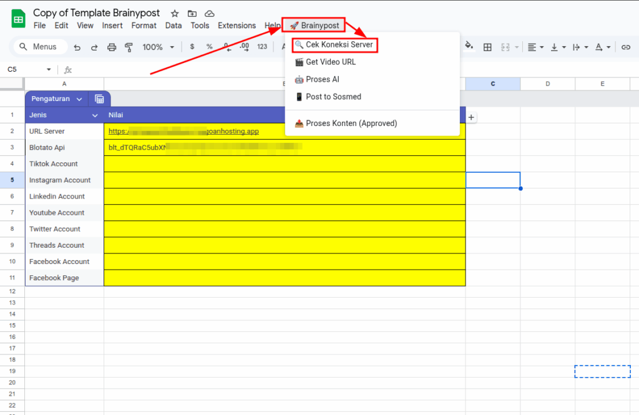Open the fill color paint bucket
Viewport: 639px width, 415px height.
[469, 47]
